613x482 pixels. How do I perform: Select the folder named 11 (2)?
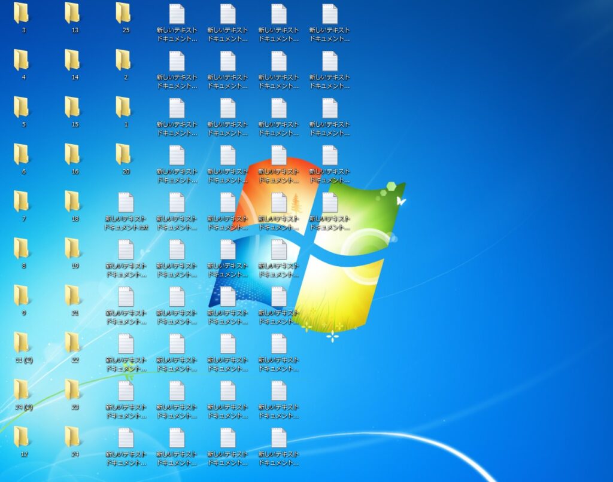[22, 343]
